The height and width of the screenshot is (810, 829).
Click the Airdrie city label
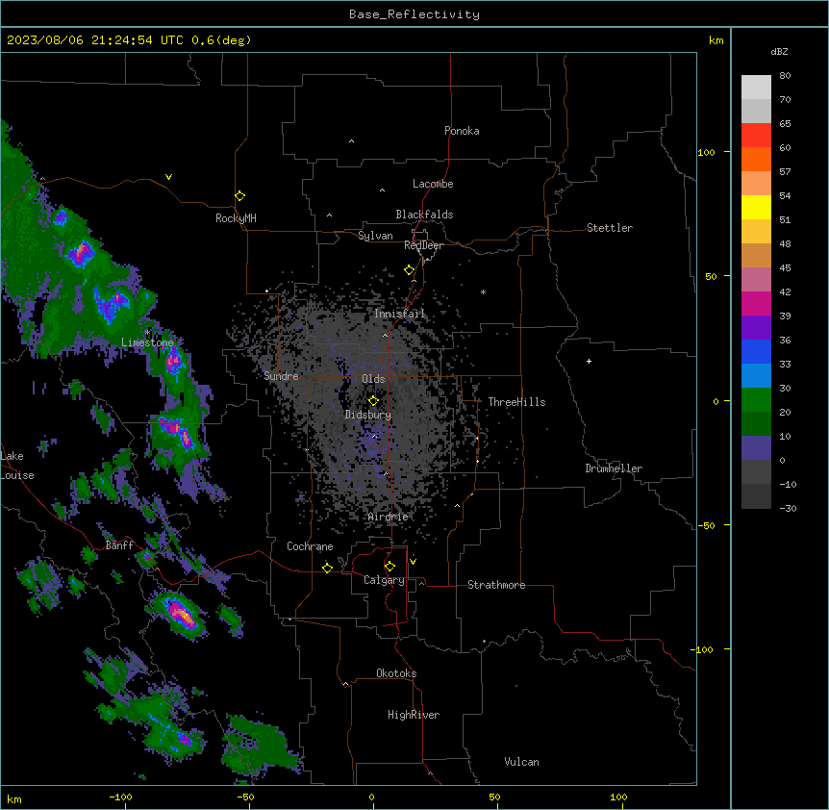(x=389, y=517)
